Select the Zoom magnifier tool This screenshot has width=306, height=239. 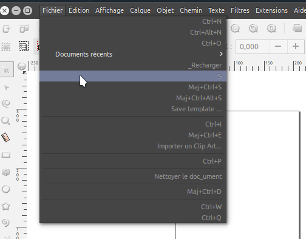click(x=5, y=120)
